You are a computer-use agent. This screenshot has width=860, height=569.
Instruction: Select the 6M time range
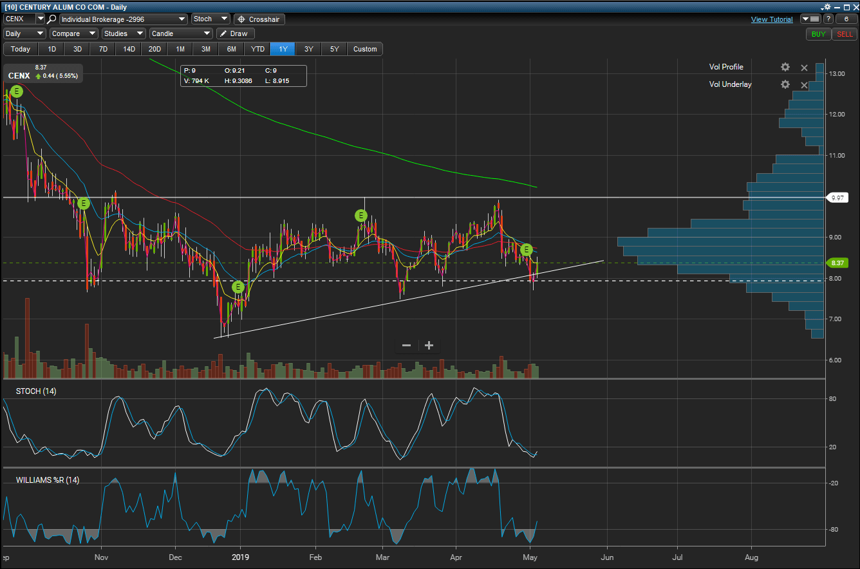(x=232, y=49)
